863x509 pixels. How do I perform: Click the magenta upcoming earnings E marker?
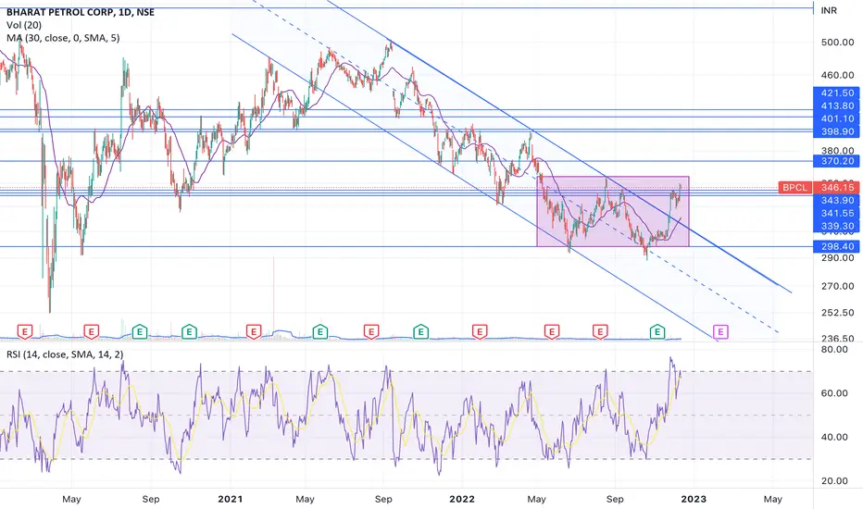tap(720, 332)
